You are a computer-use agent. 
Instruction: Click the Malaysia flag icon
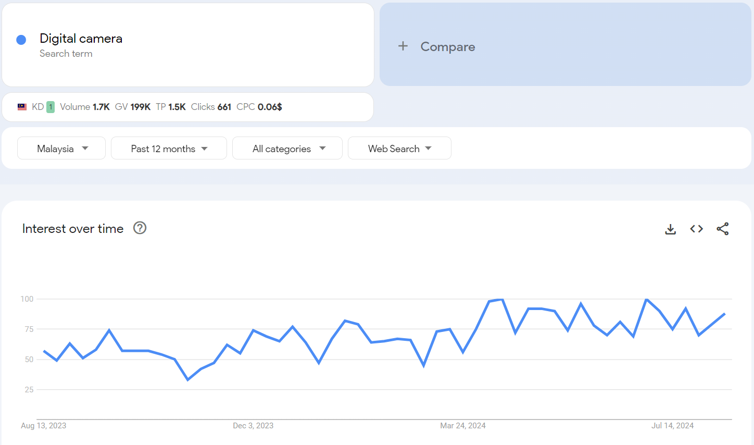(x=22, y=107)
